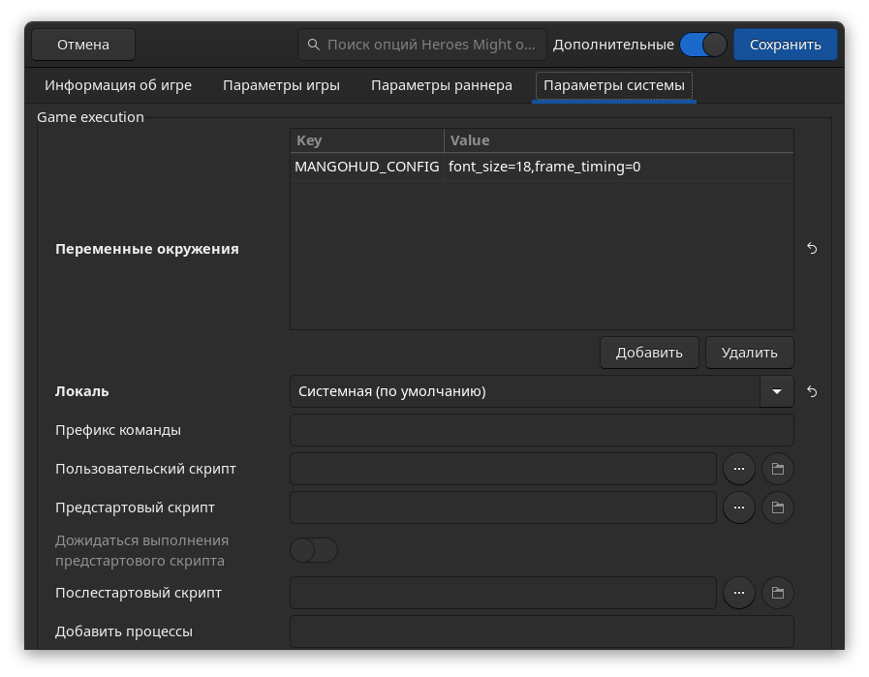
Task: Browse folder for Послестартовый скрипт
Action: [x=778, y=593]
